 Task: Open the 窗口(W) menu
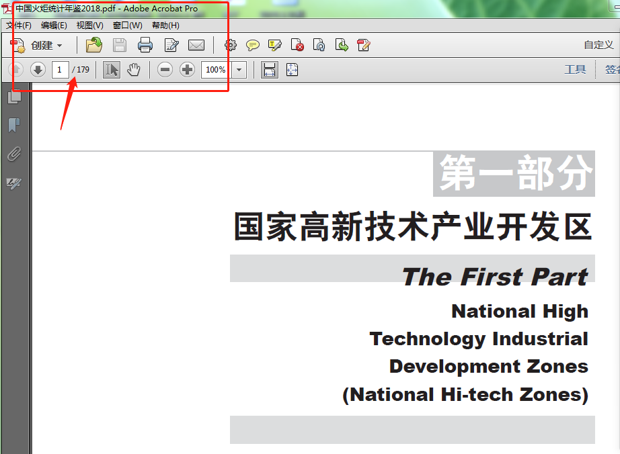[127, 26]
